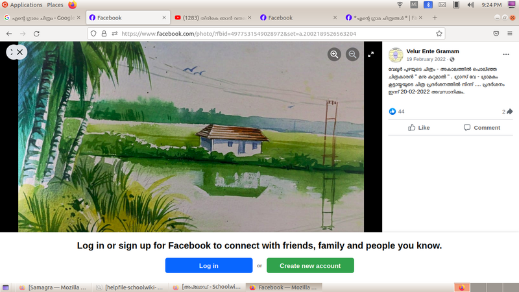
Task: Comment on the post
Action: pos(481,127)
